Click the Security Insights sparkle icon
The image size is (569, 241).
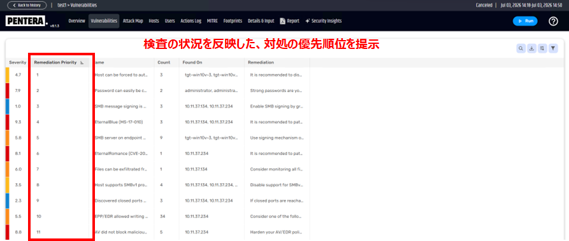click(x=308, y=21)
